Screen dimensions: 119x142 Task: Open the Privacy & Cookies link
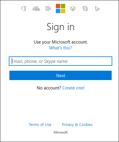(x=77, y=125)
